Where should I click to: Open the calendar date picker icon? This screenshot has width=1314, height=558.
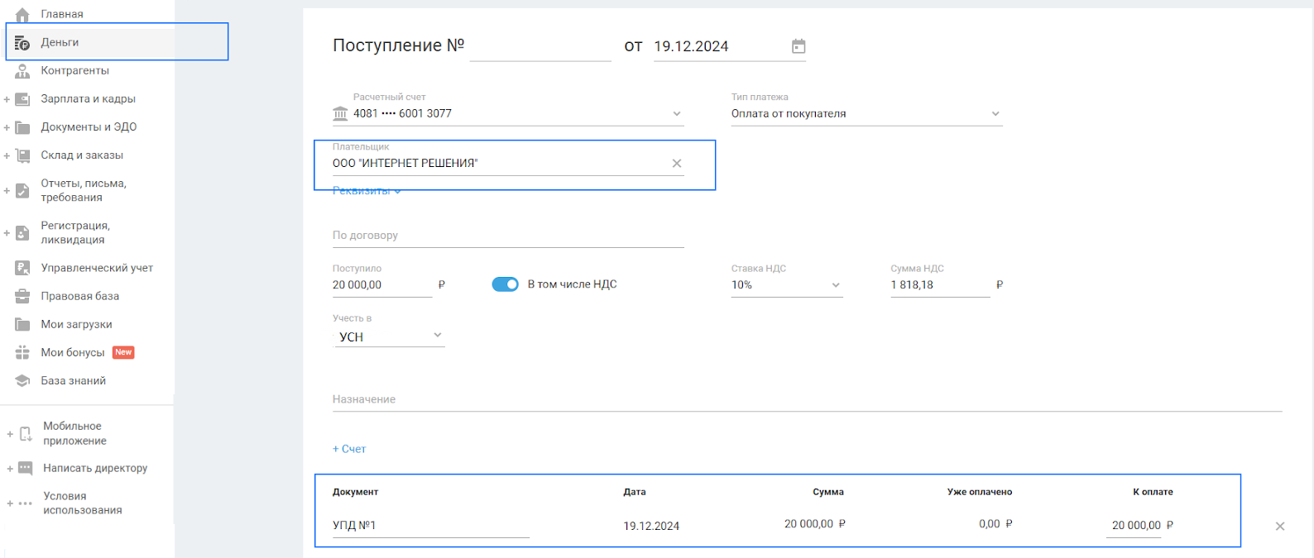point(798,46)
